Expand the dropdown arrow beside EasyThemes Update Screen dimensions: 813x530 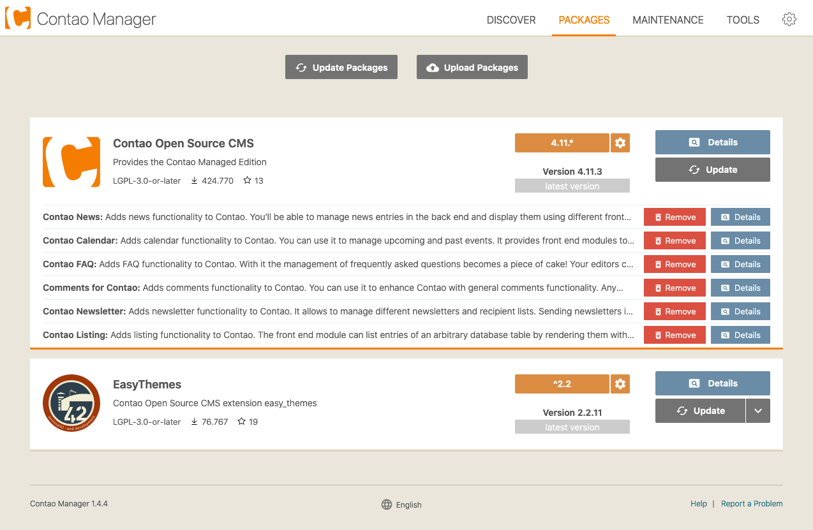pyautogui.click(x=758, y=411)
